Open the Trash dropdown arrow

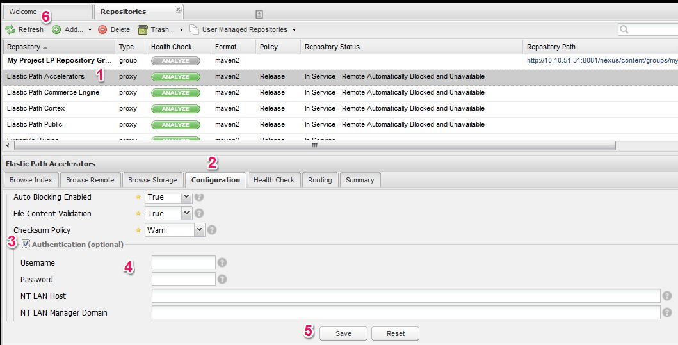tap(182, 30)
